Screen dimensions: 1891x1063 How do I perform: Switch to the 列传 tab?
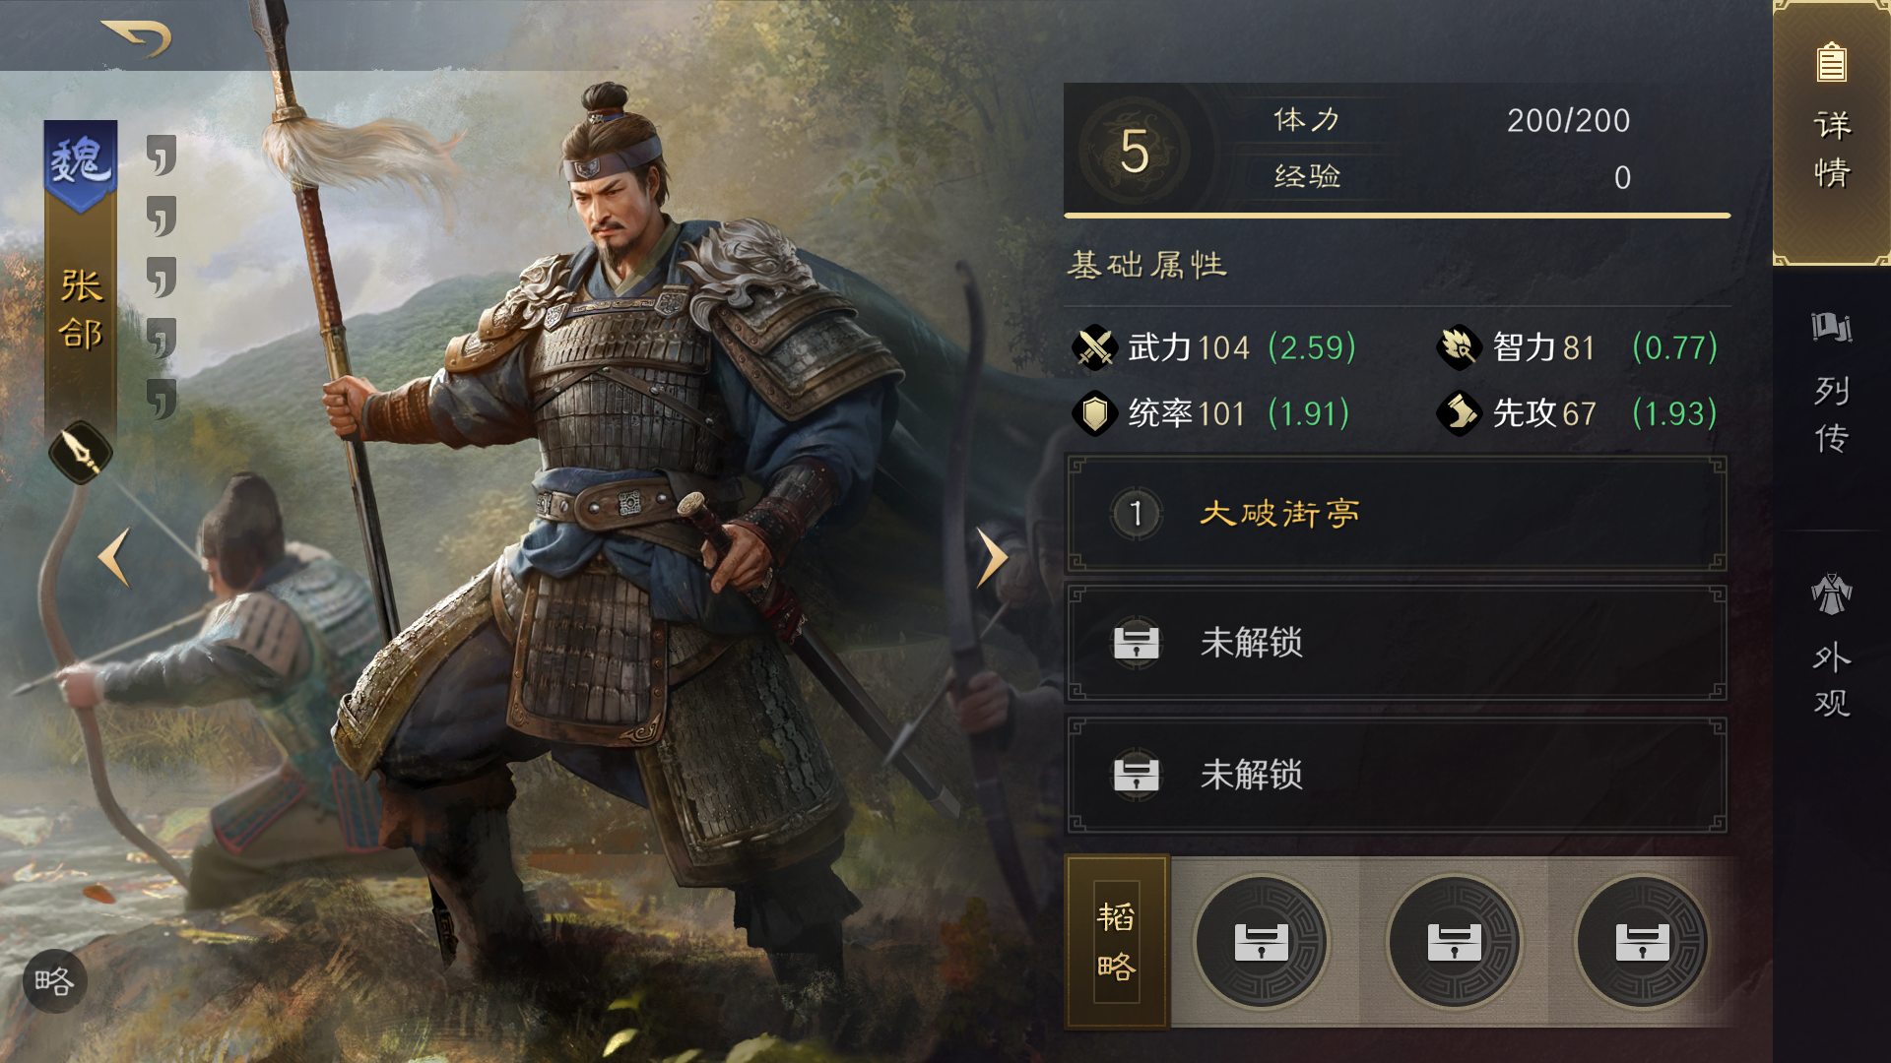(x=1832, y=384)
